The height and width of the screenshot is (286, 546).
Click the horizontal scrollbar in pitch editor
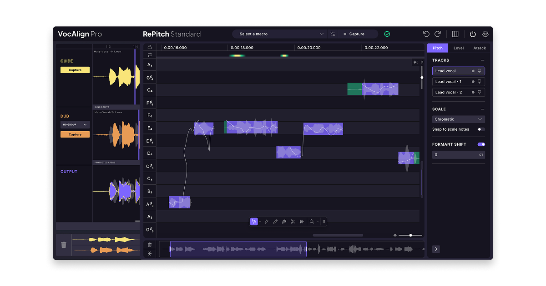338,235
